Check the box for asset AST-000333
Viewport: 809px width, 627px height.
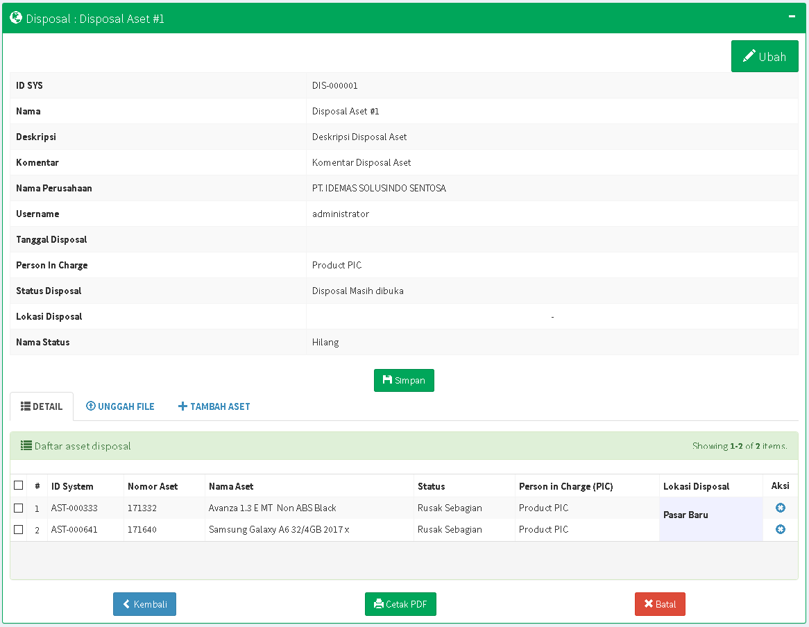click(19, 508)
